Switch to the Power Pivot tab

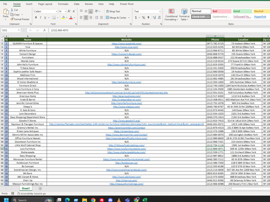[127, 4]
